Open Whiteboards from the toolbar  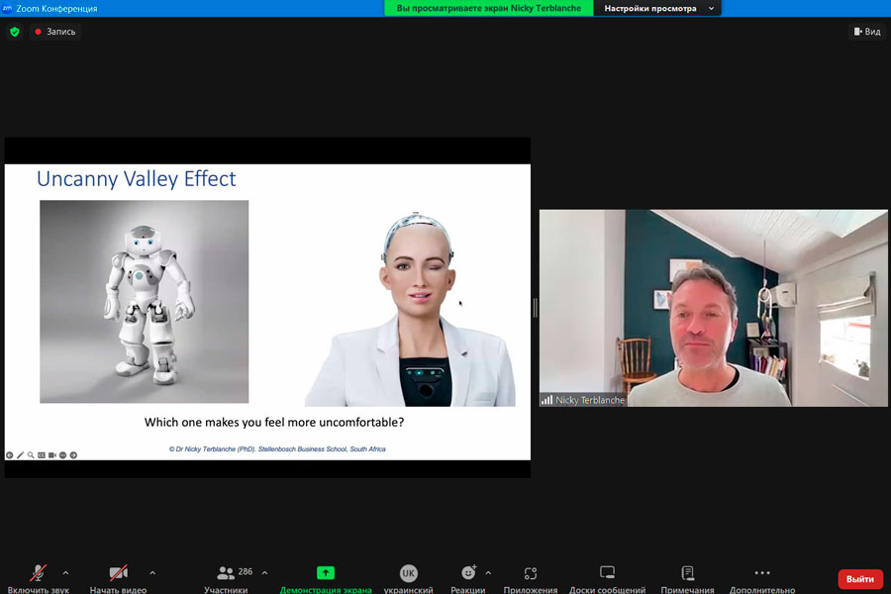click(x=607, y=573)
